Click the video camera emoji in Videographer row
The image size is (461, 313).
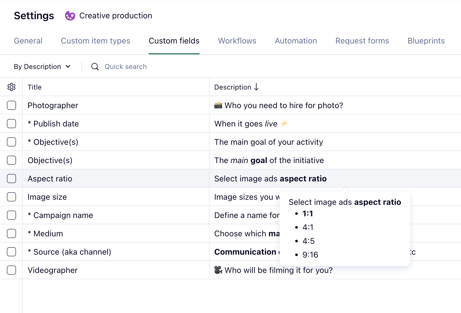[x=218, y=270]
